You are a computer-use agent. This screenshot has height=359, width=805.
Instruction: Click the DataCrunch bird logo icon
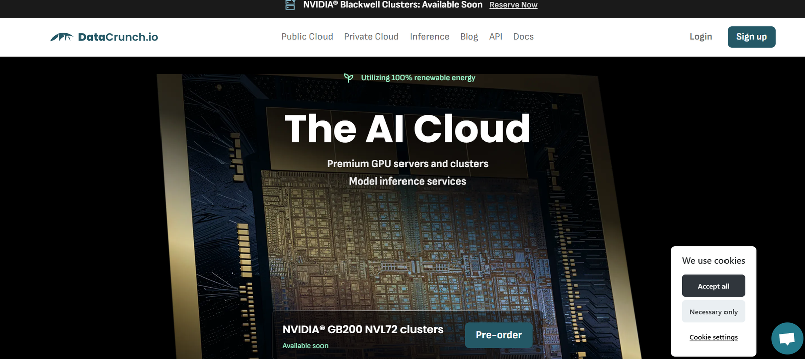pos(62,37)
